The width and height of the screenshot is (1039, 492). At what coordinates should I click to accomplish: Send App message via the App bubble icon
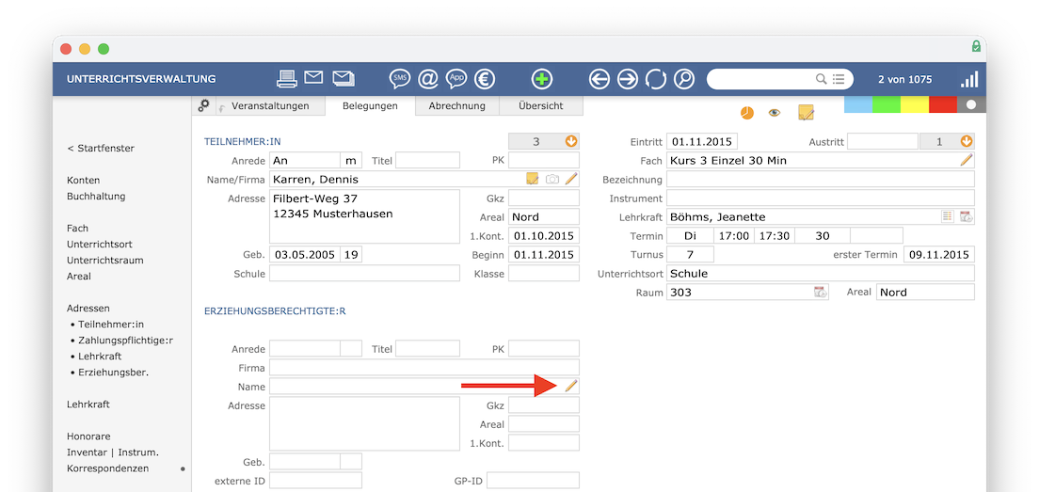click(456, 79)
